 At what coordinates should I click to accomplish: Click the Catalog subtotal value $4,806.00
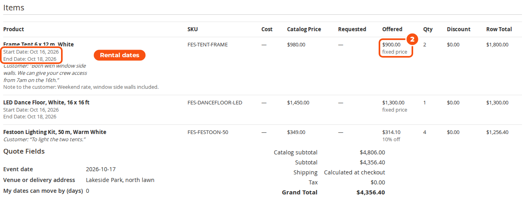[372, 152]
